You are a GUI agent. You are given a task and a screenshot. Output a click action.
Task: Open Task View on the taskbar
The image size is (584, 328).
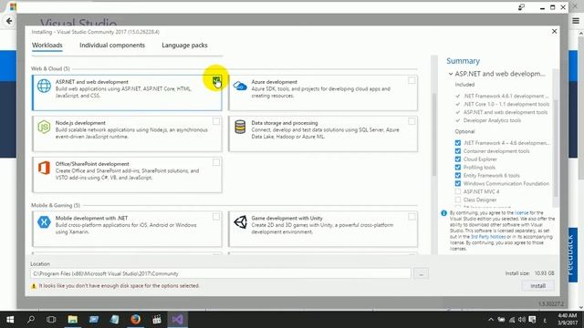(x=51, y=320)
